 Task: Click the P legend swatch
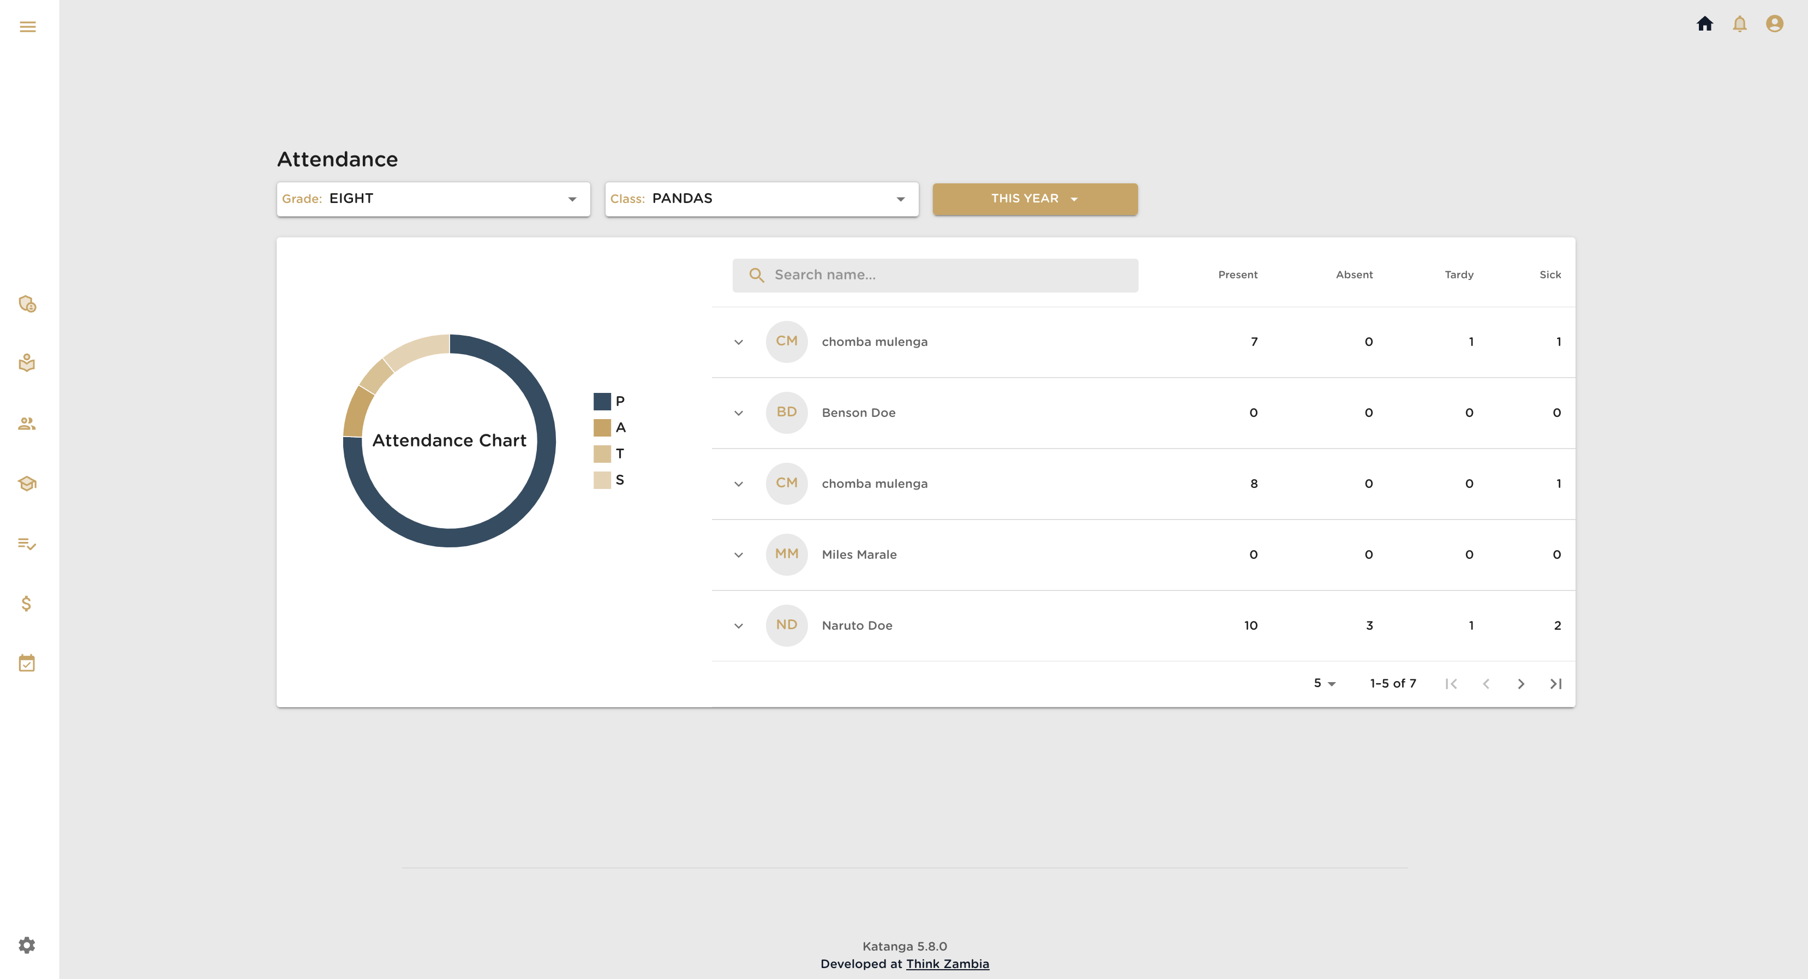(602, 401)
